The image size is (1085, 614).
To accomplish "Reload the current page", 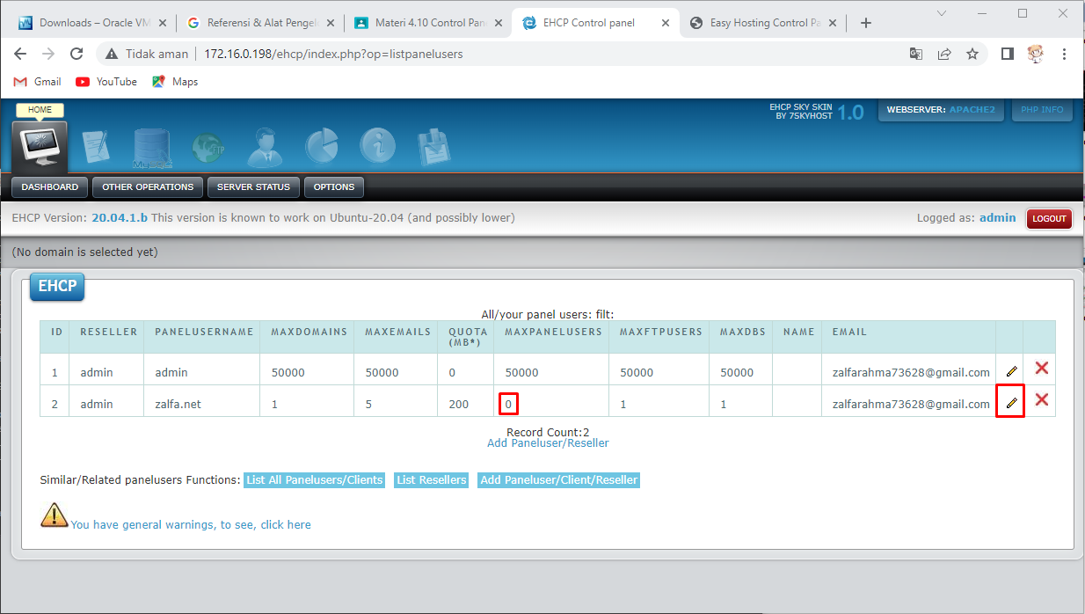I will click(x=76, y=54).
